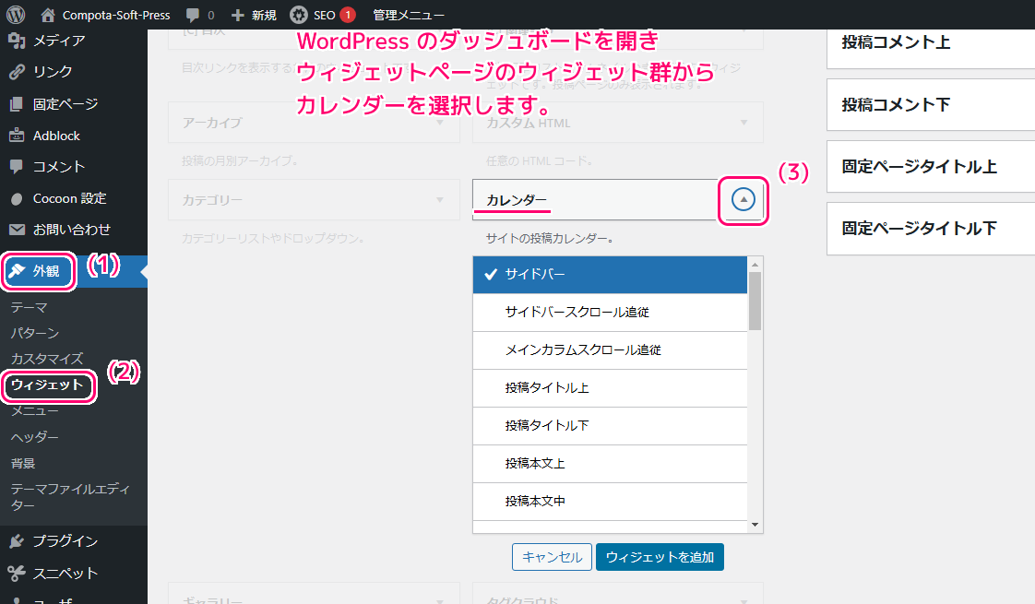Open 管理メニュー in the admin bar
The height and width of the screenshot is (604, 1035).
point(409,15)
